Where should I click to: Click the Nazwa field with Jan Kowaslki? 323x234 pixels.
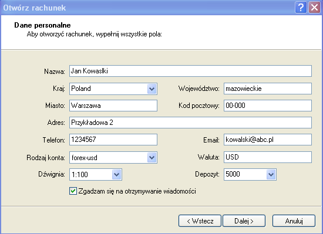[190, 71]
